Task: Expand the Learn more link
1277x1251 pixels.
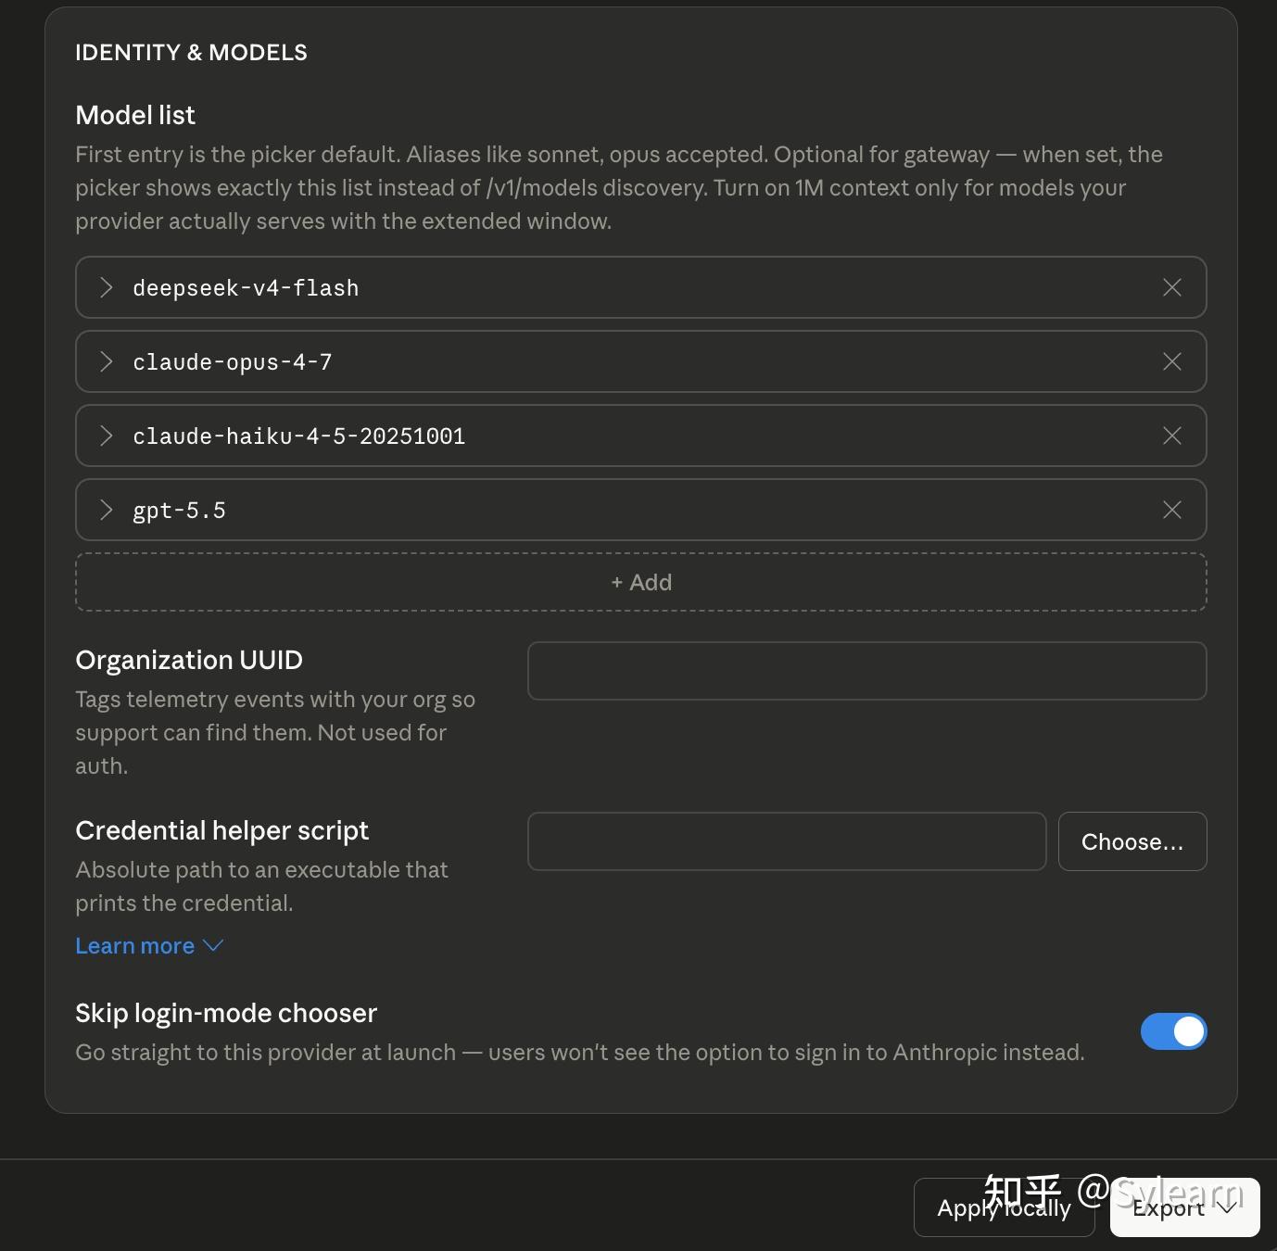Action: [x=135, y=946]
